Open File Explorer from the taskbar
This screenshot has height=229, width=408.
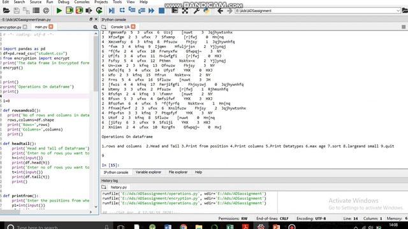(x=199, y=227)
